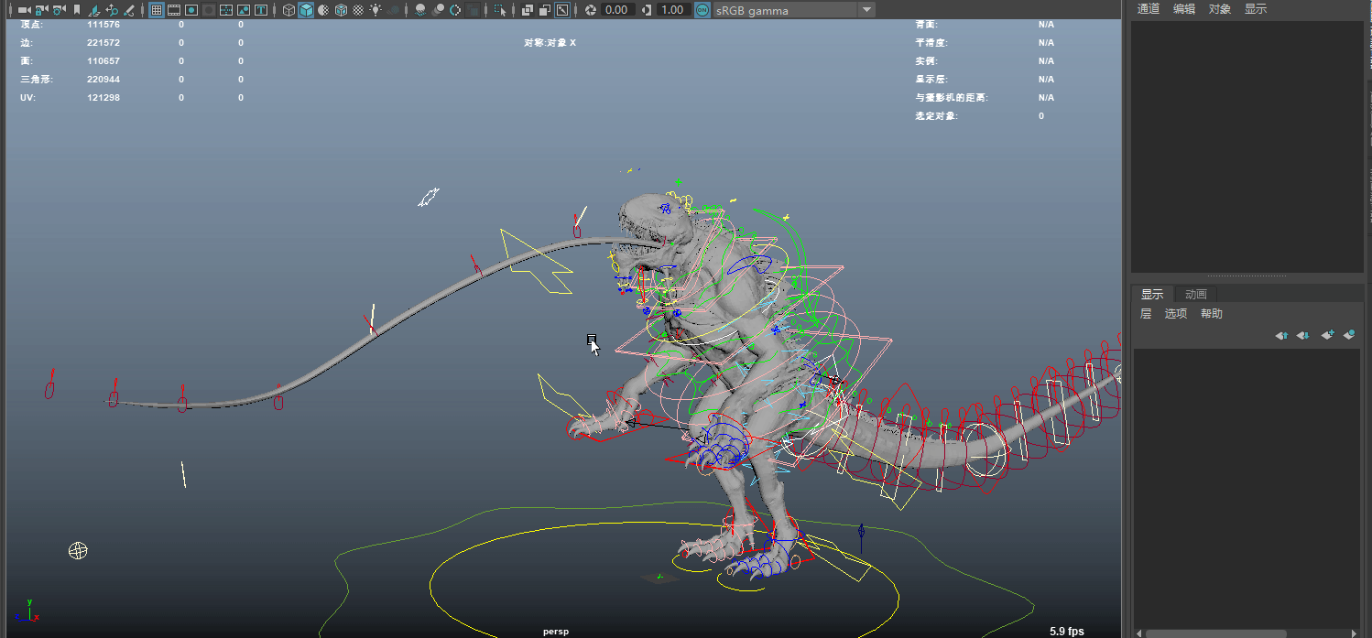Click isolate select icon
The image size is (1372, 638).
point(500,10)
